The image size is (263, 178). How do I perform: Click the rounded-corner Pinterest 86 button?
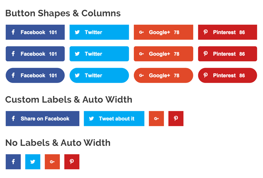coord(228,54)
